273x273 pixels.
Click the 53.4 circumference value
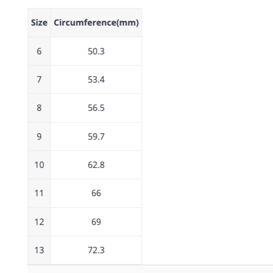coord(96,79)
